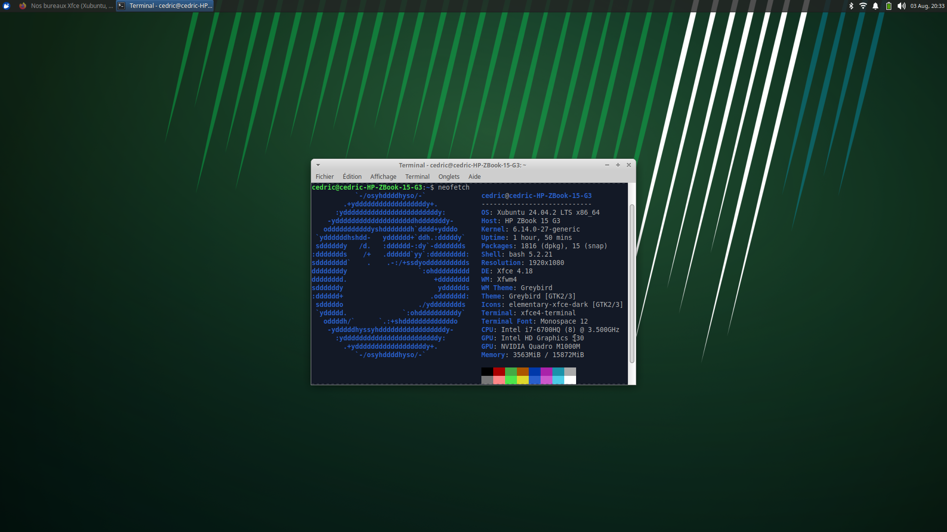Open the terminal window menu arrow
The image size is (947, 532).
tap(318, 165)
